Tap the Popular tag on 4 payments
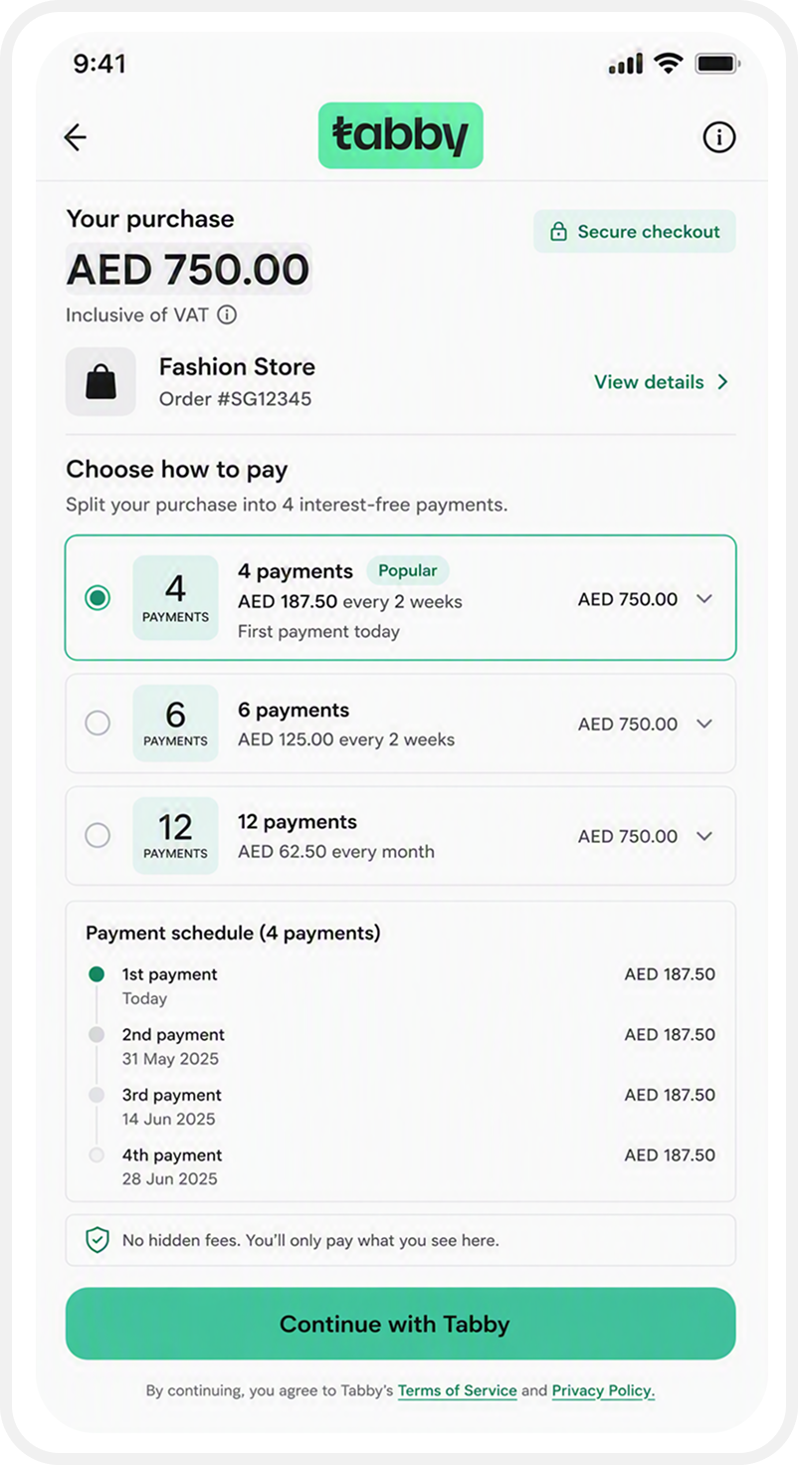 [408, 570]
